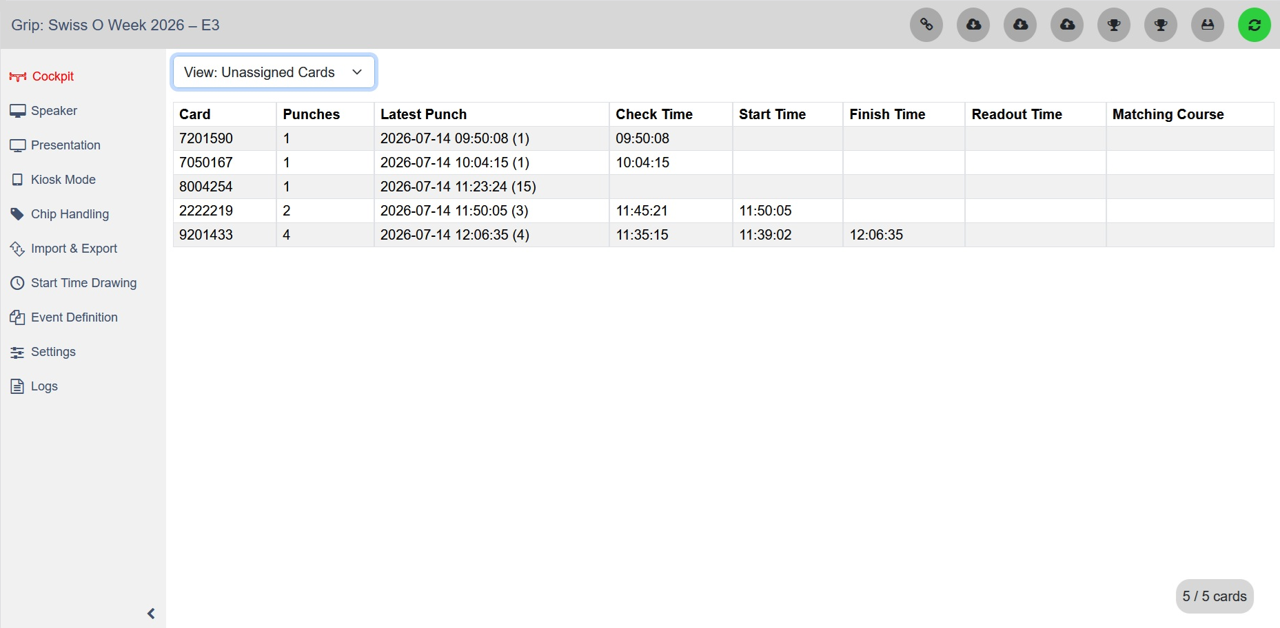
Task: Select card 2222219 in the table
Action: [x=206, y=211]
